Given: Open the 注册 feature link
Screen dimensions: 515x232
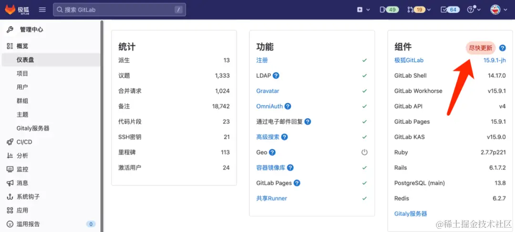Looking at the screenshot, I should pyautogui.click(x=262, y=61).
